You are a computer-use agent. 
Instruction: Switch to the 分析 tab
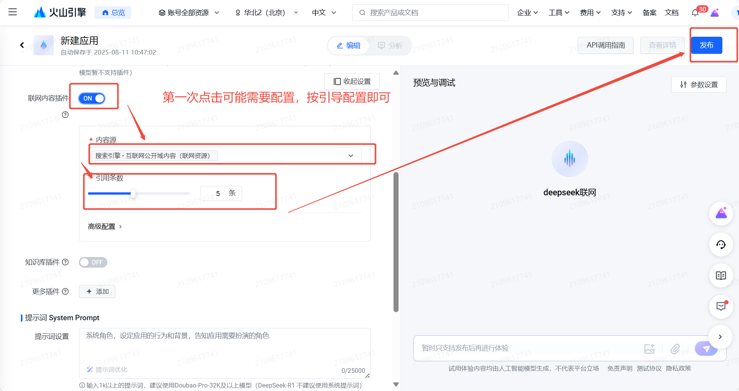tap(390, 46)
